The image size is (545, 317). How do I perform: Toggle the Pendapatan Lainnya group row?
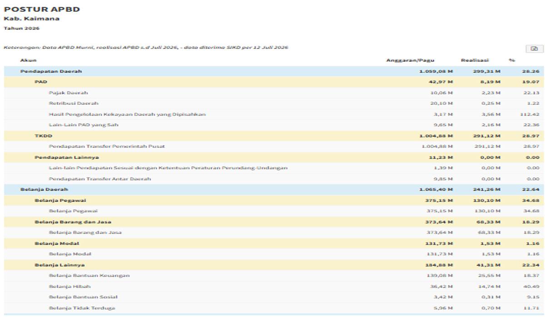pos(274,157)
